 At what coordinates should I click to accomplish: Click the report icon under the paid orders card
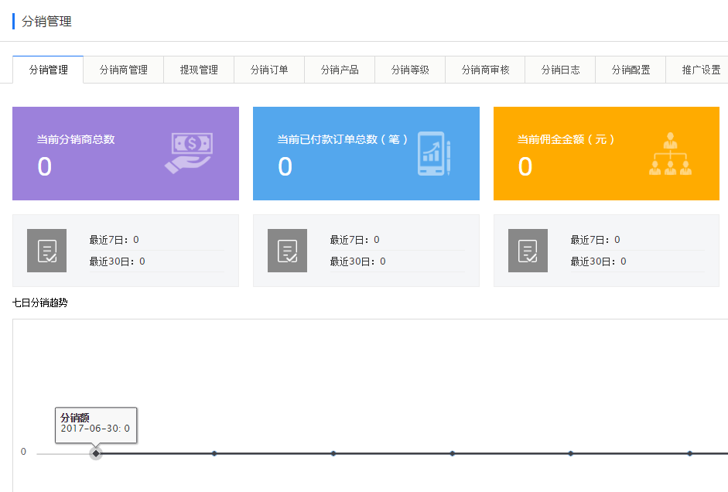point(287,250)
